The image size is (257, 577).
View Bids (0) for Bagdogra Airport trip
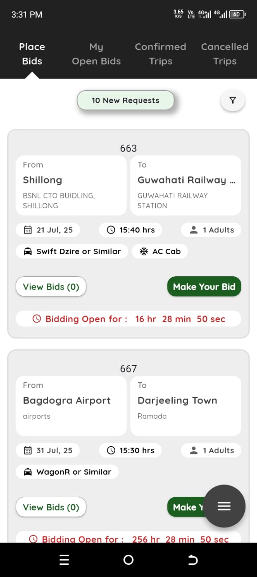pyautogui.click(x=51, y=507)
